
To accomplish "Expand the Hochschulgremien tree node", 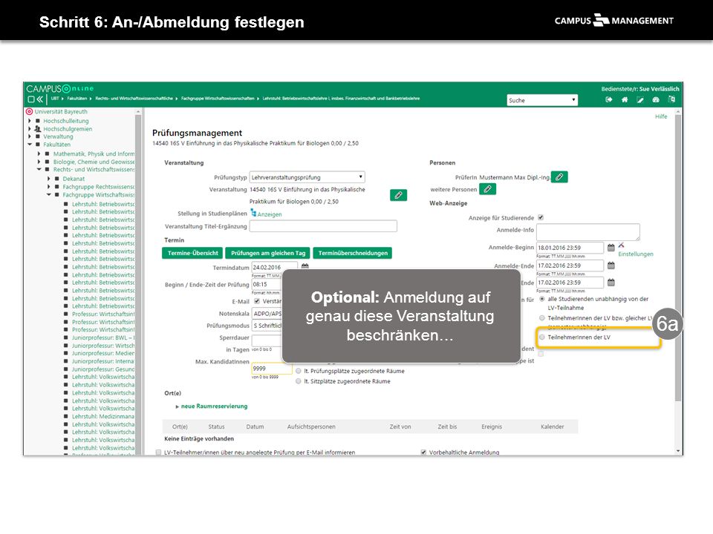I will 30,128.
